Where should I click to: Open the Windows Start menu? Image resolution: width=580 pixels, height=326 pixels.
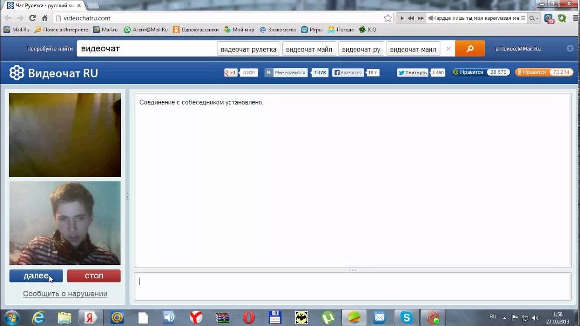pyautogui.click(x=11, y=317)
